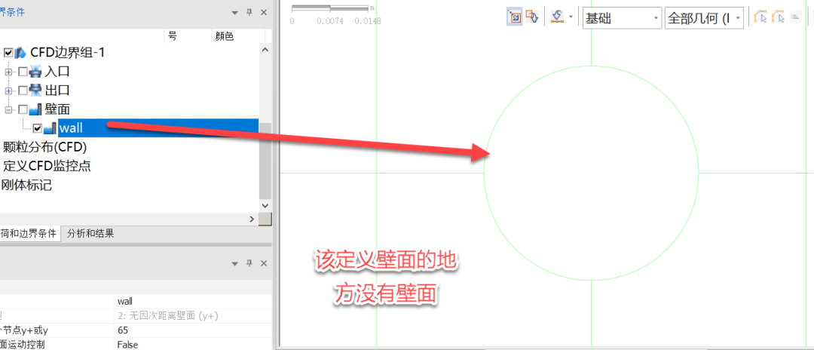Screen dimensions: 814x350
Task: Open the snap tool's small dropdown arrow
Action: click(571, 17)
